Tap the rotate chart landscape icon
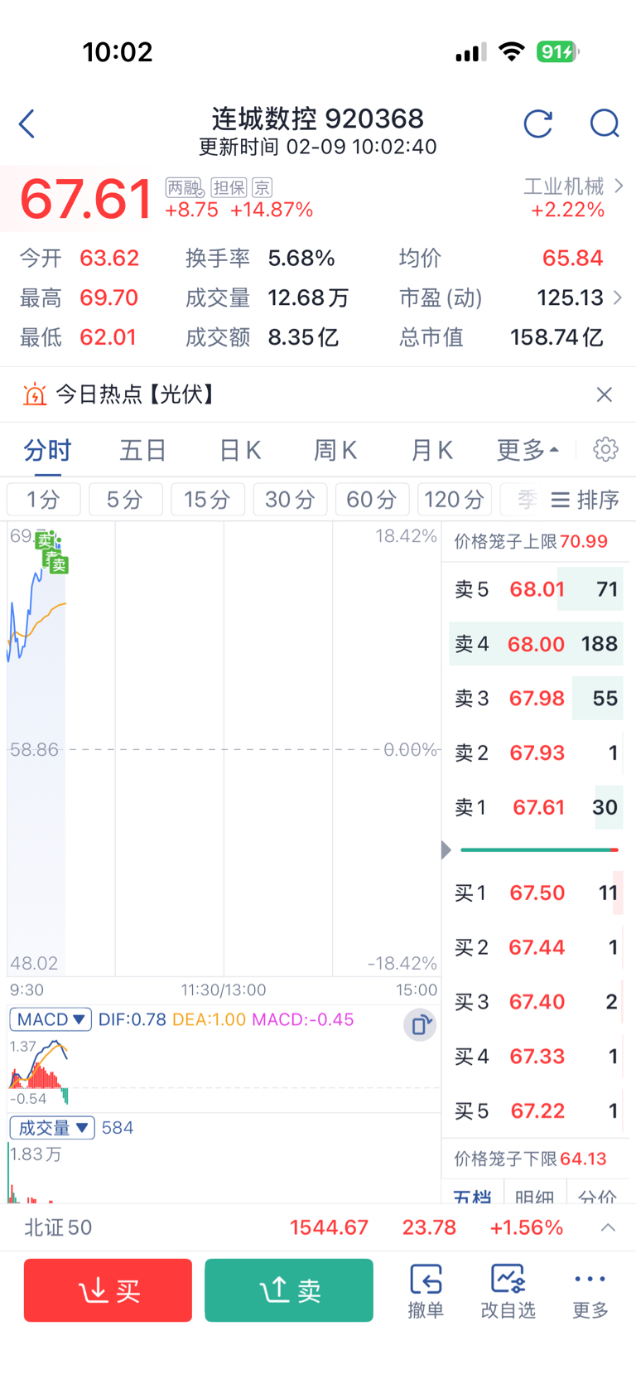Viewport: 636px width, 1384px height. click(420, 1025)
